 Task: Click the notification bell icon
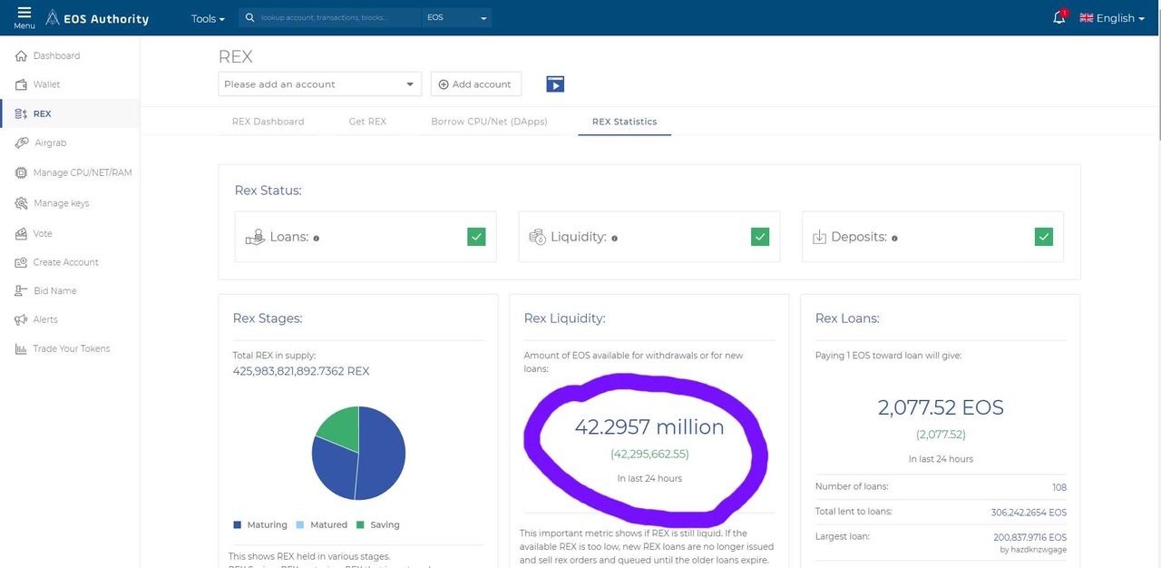tap(1059, 18)
